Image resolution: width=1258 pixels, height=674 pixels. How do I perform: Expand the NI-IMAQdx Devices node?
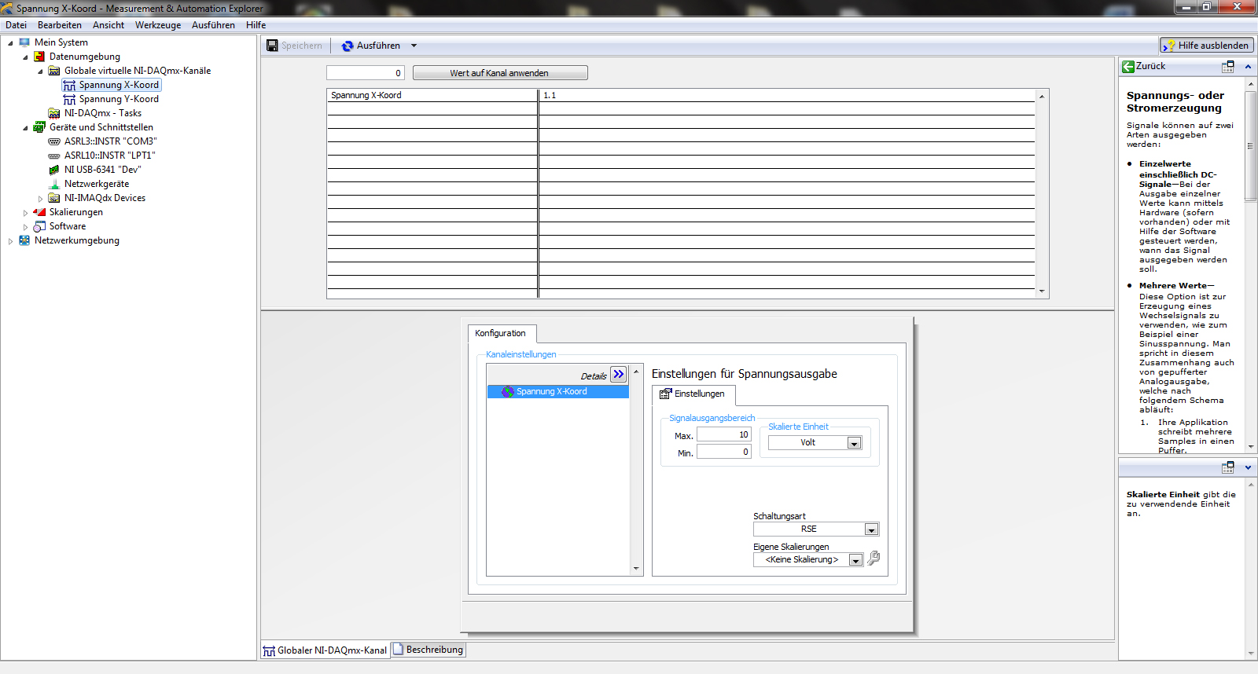40,199
